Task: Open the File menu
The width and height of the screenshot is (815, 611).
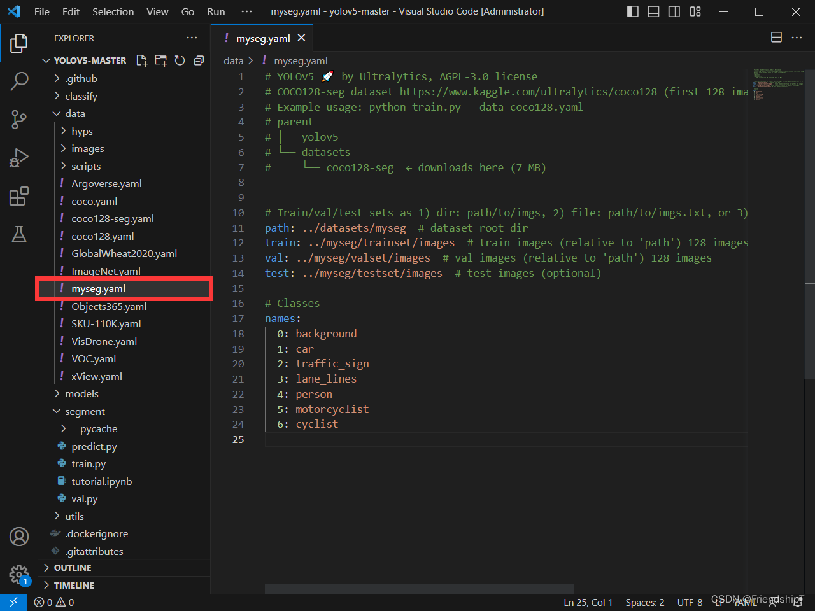Action: [42, 11]
